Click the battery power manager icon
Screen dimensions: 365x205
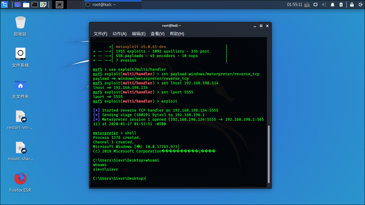(x=341, y=5)
